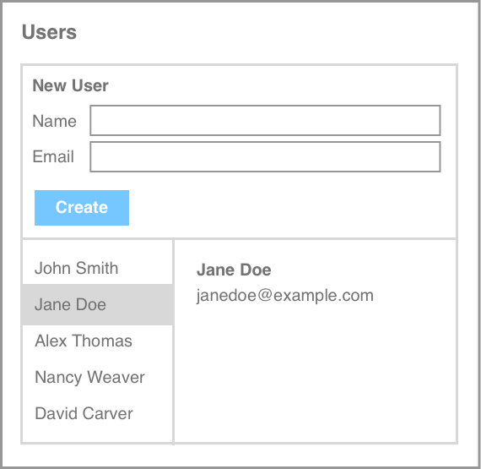
Task: Click the New User section title
Action: 71,85
